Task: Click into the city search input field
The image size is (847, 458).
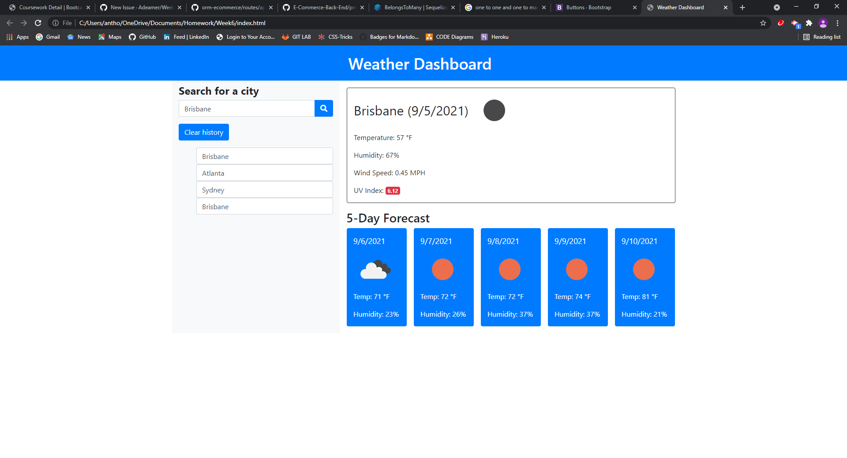Action: click(x=247, y=108)
